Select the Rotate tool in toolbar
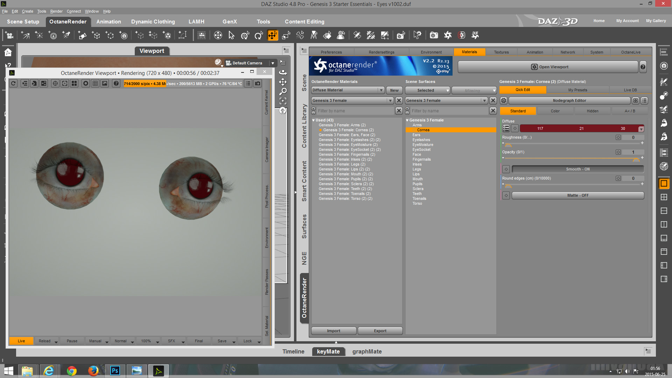Viewport: 672px width, 378px height. tap(258, 35)
